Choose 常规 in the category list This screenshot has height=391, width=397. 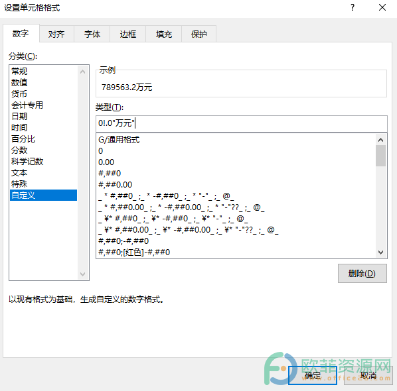click(x=44, y=71)
